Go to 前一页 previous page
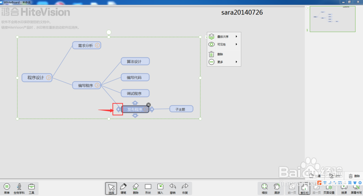The height and width of the screenshot is (196, 363). click(292, 189)
